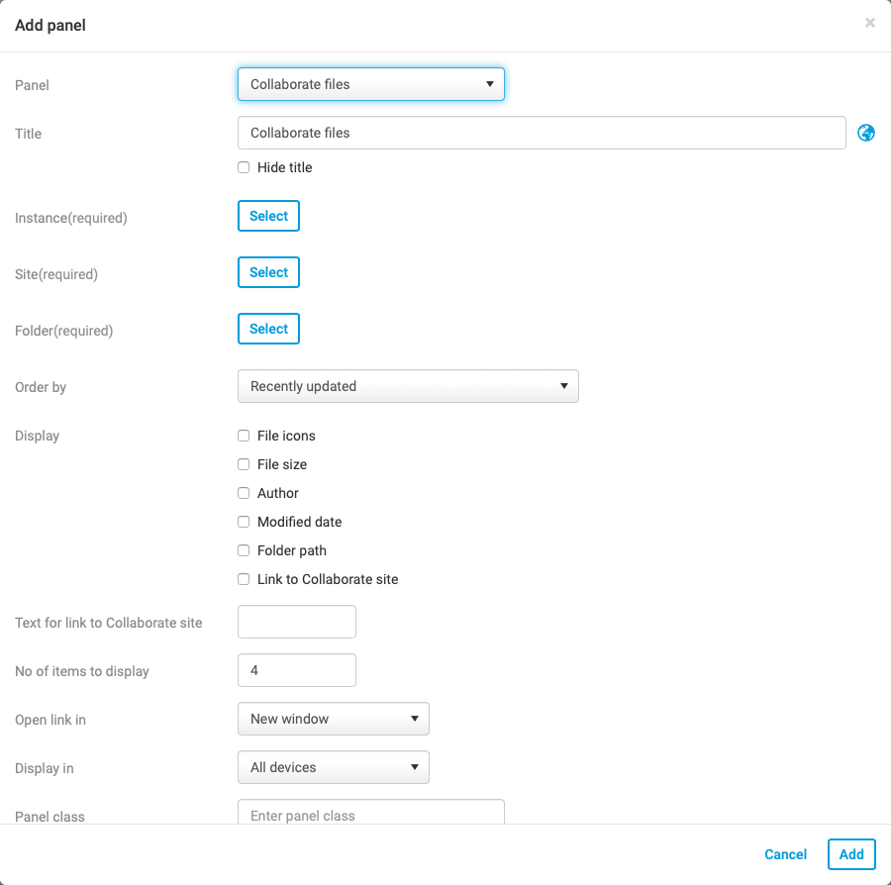Click the Add button
Screen dimensions: 891x885
coord(851,854)
